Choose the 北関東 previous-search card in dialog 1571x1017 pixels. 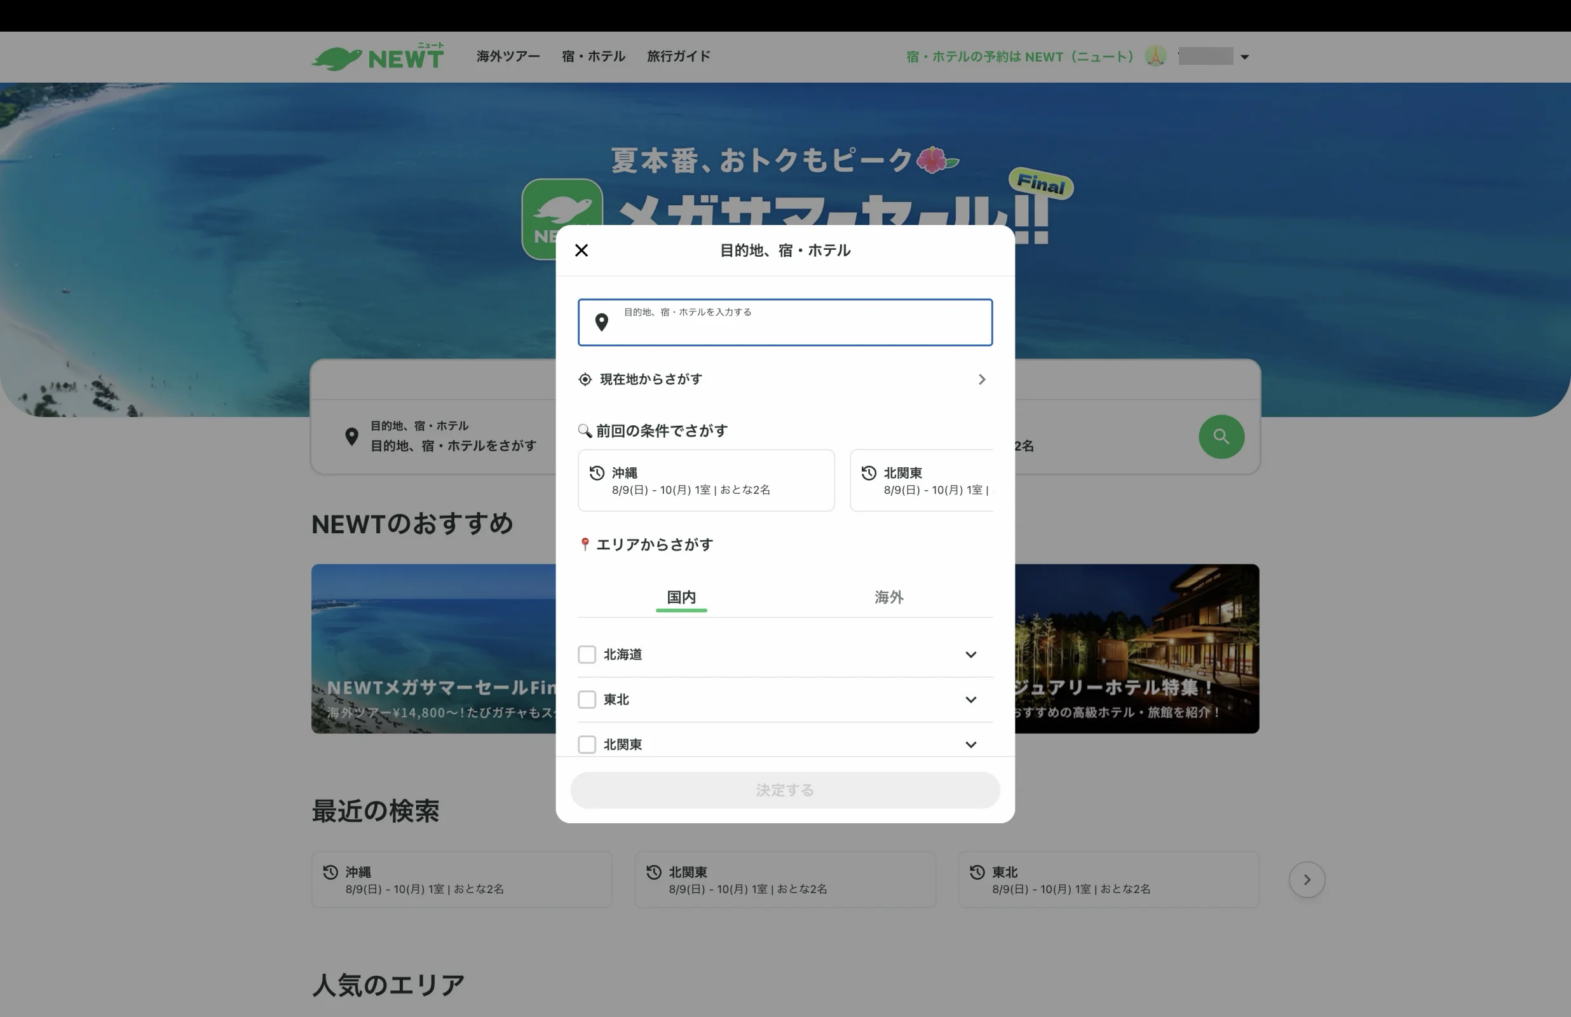pos(922,480)
